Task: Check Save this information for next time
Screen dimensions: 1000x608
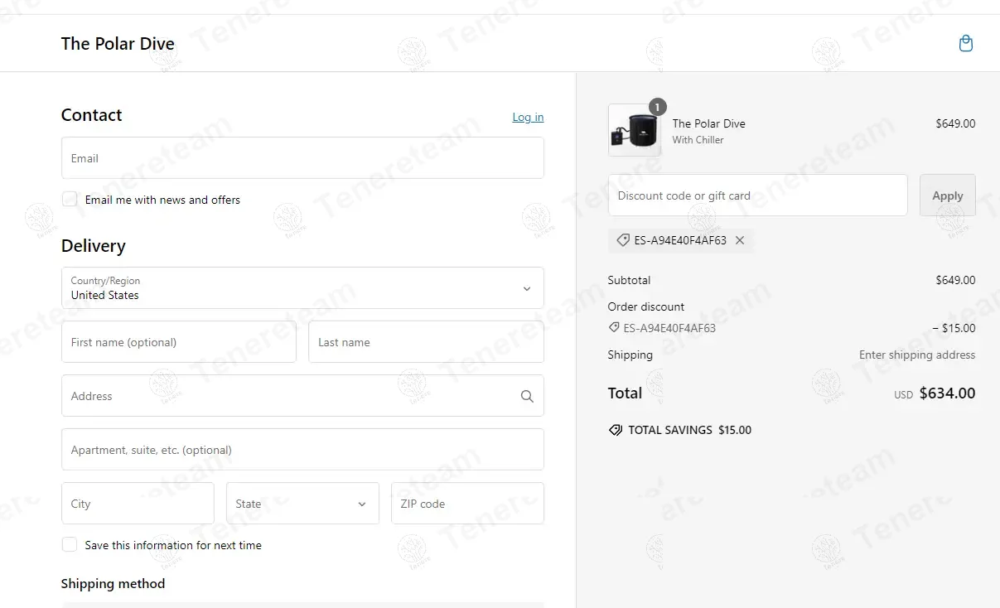Action: pyautogui.click(x=70, y=545)
